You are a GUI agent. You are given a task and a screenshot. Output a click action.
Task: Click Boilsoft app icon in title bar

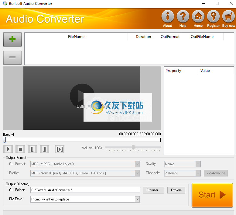5,3
